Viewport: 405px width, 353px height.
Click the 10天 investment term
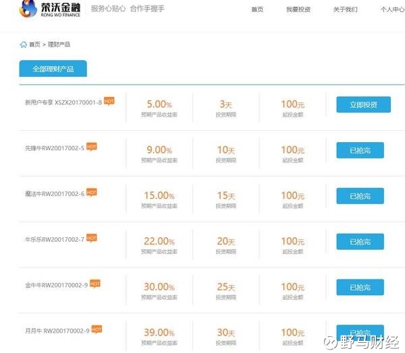(x=226, y=150)
